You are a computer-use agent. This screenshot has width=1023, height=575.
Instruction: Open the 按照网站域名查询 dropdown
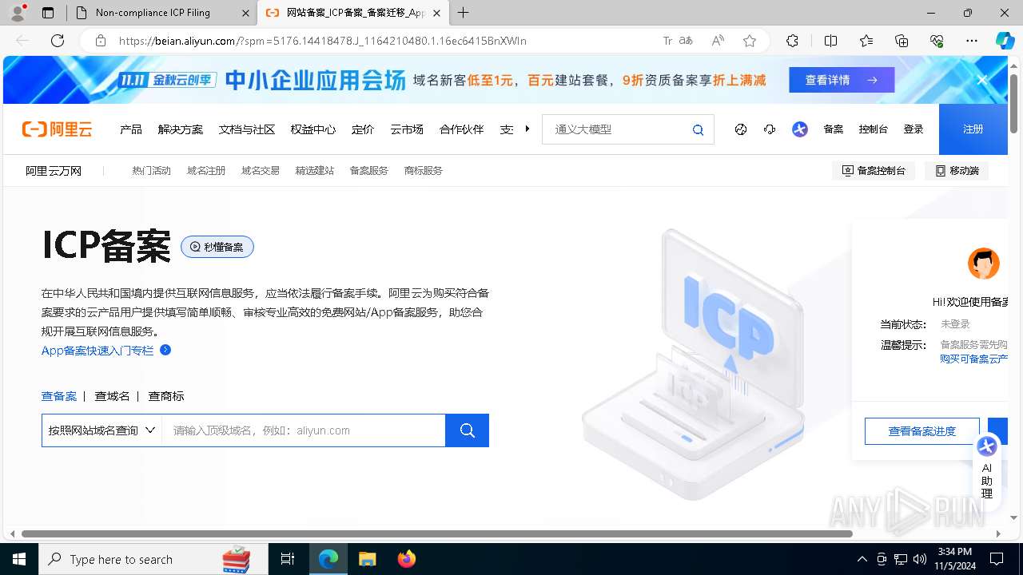tap(102, 430)
